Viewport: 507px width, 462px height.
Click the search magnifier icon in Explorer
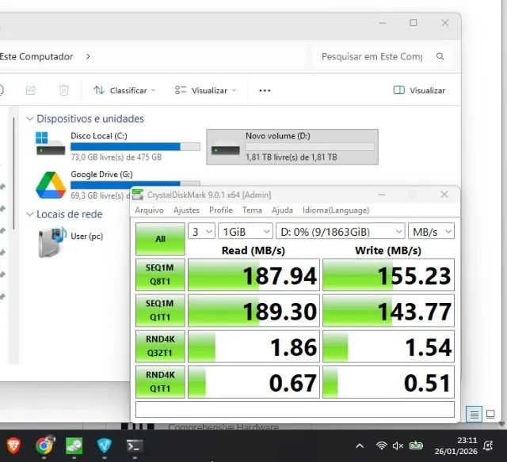440,56
